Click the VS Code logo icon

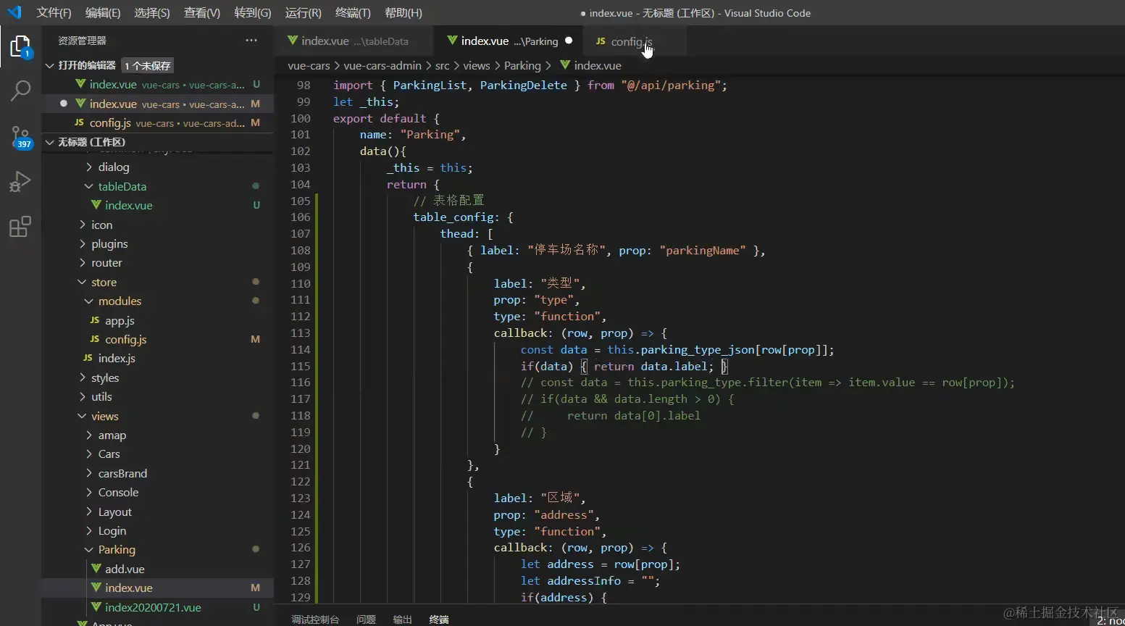[x=14, y=12]
